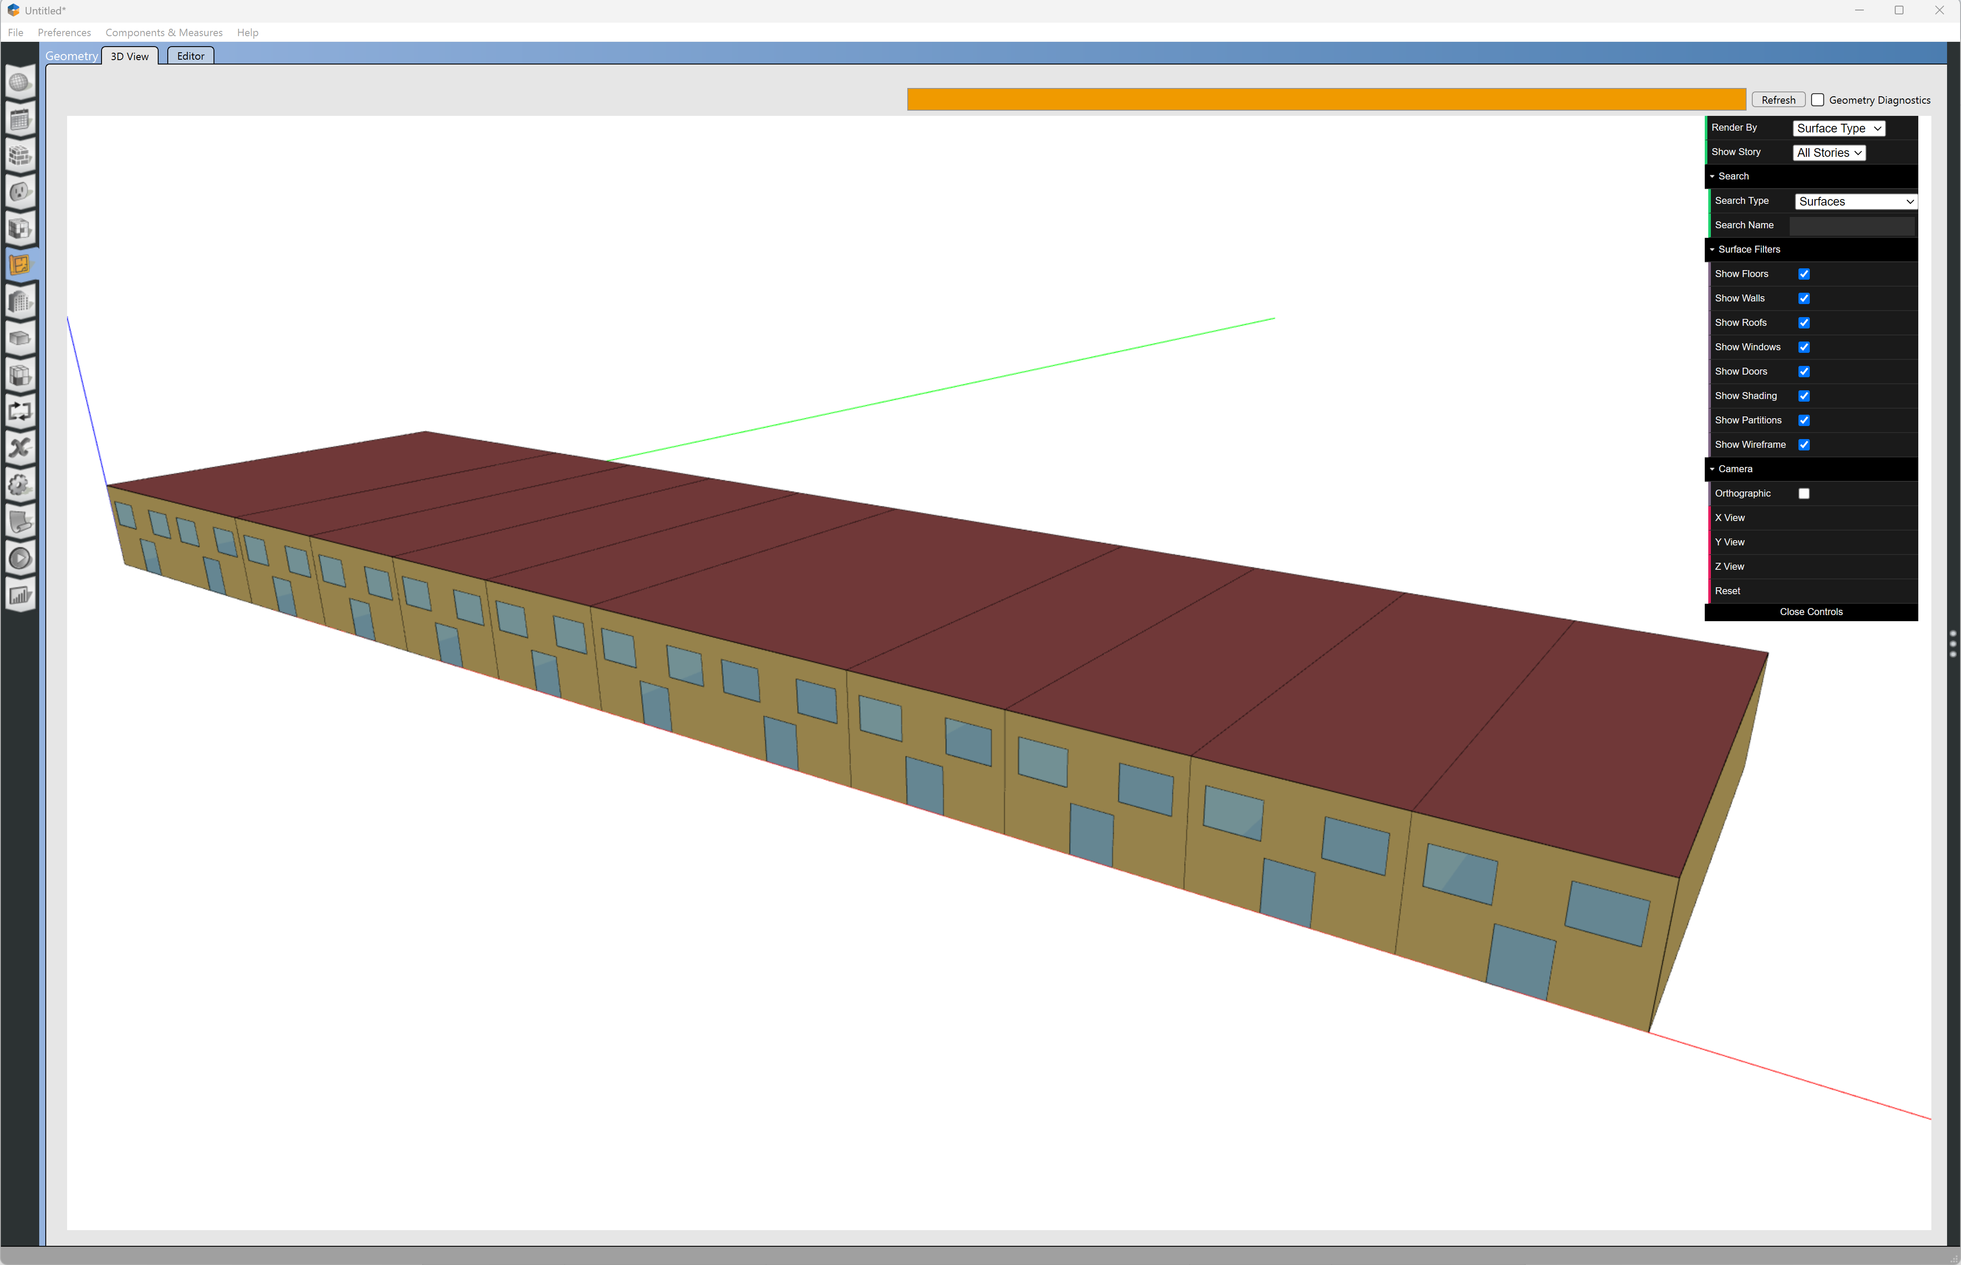
Task: Open the Schedules calendar icon
Action: pos(20,119)
